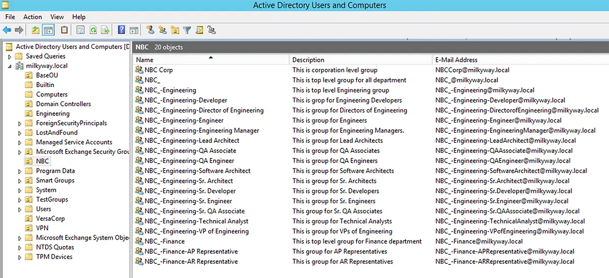
Task: Refresh the view with the toolbar icon
Action: coord(93,30)
